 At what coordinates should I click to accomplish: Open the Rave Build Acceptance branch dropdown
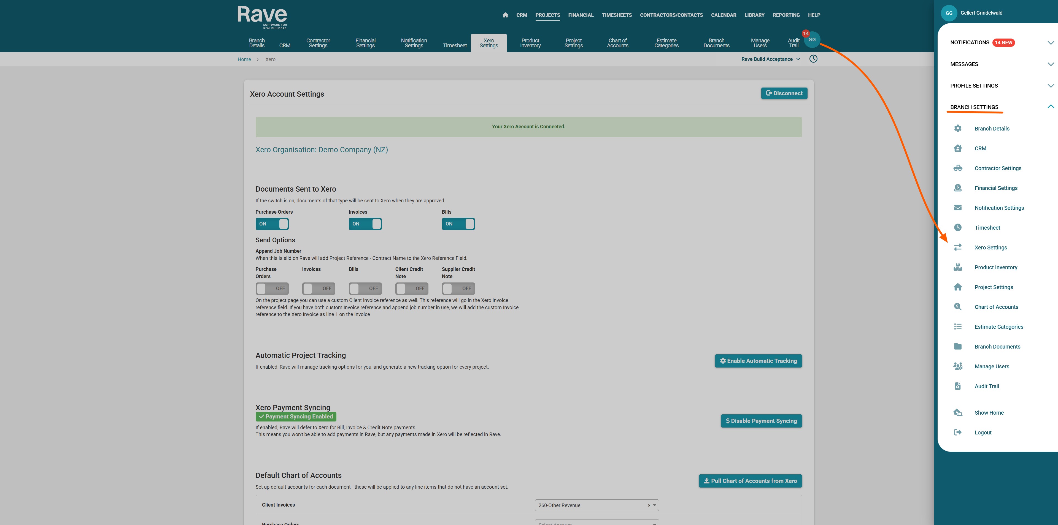(x=770, y=59)
